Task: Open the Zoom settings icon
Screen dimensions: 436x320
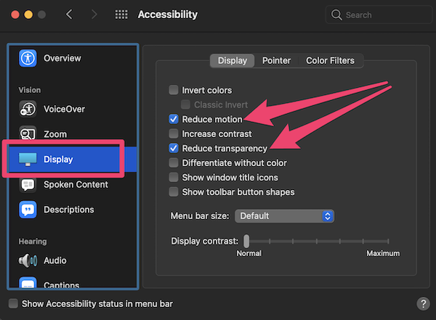Action: [28, 134]
